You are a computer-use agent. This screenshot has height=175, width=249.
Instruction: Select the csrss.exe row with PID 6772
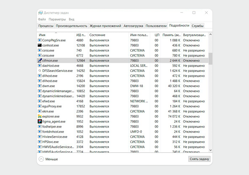click(x=123, y=55)
